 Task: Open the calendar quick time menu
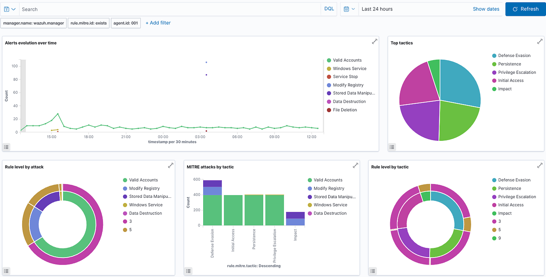click(x=349, y=9)
